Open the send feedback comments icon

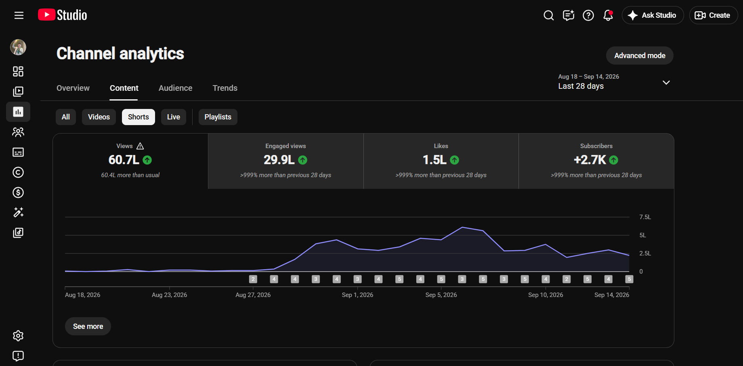(x=569, y=15)
